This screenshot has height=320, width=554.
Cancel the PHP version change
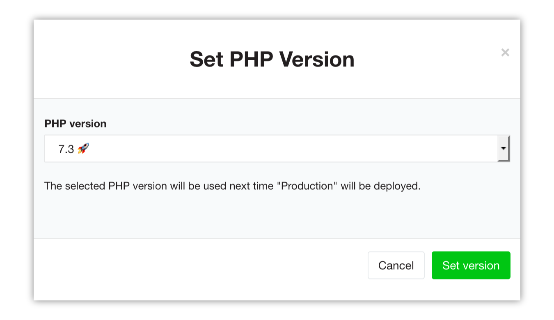tap(396, 266)
